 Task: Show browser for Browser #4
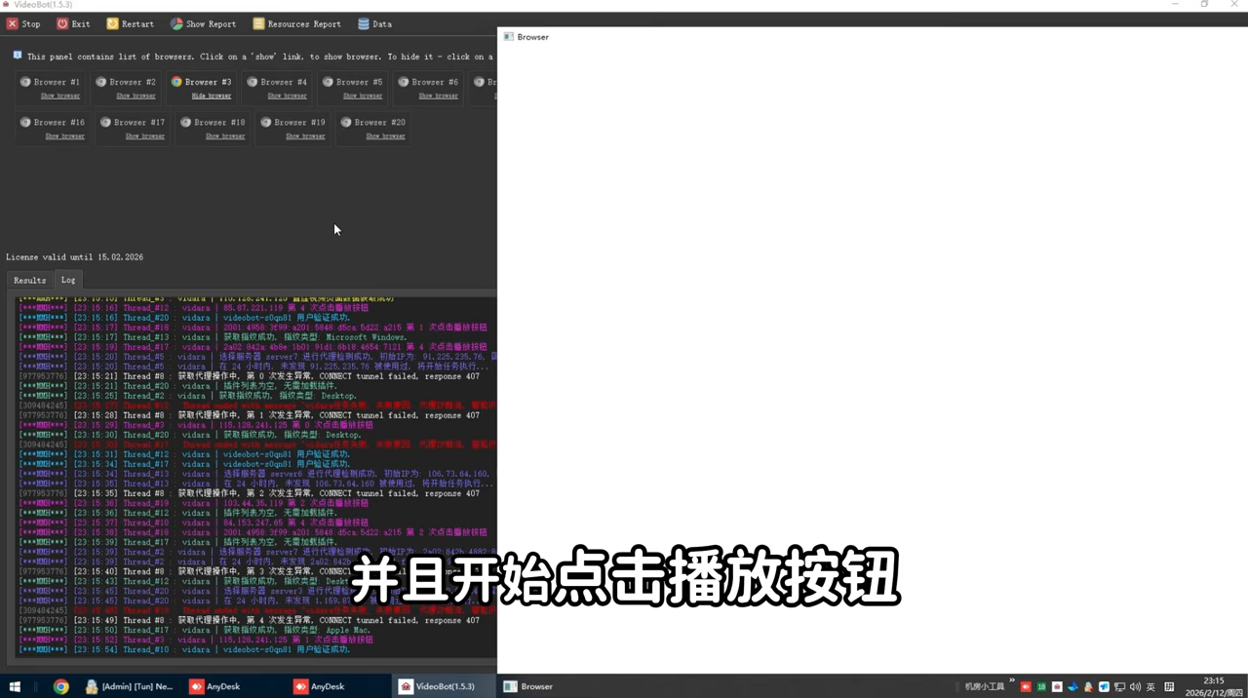[287, 96]
